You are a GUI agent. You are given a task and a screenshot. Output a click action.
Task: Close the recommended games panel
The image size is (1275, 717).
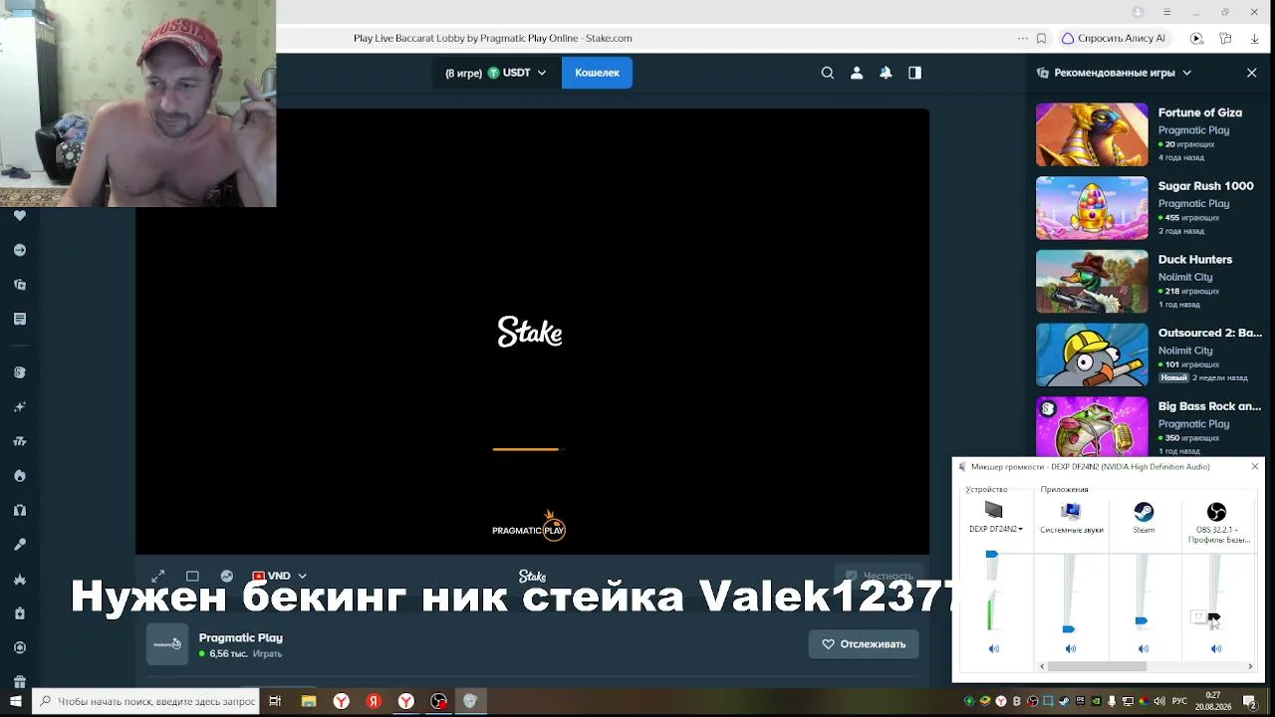pos(1252,73)
